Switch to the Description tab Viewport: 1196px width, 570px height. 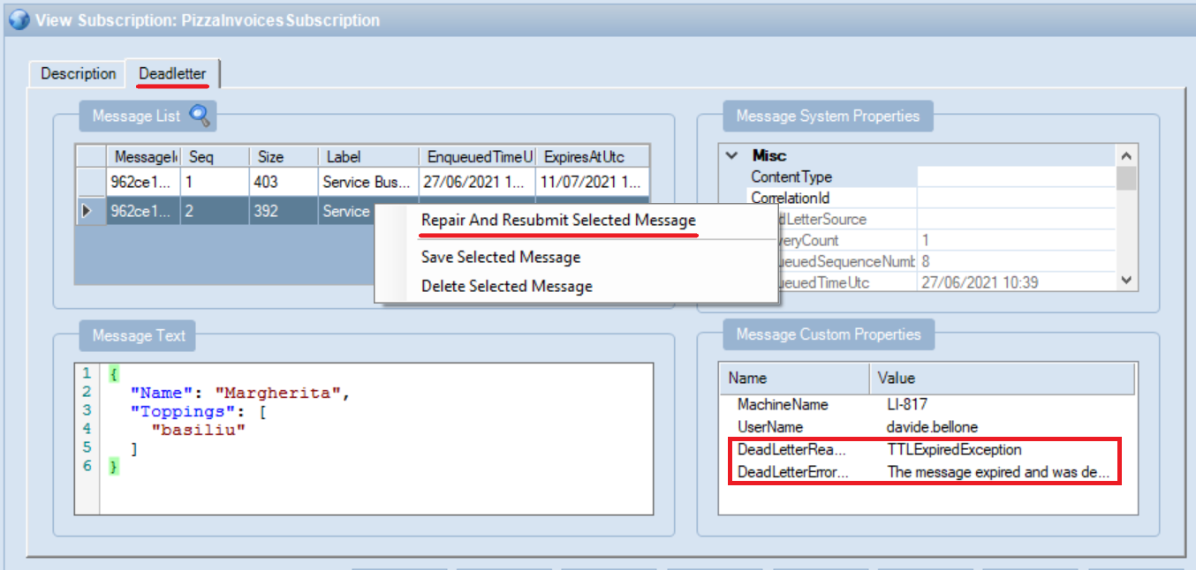point(78,74)
